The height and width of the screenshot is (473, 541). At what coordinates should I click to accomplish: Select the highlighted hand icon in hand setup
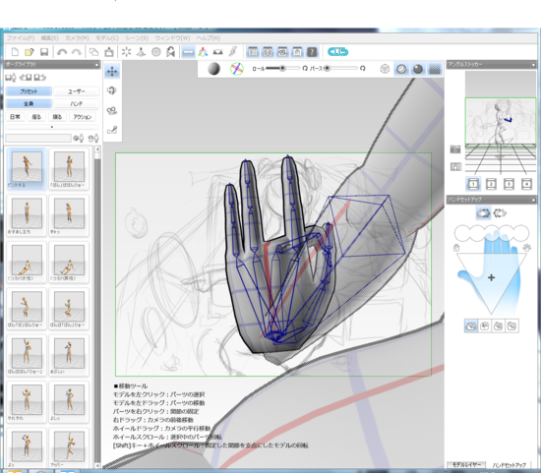coord(483,213)
